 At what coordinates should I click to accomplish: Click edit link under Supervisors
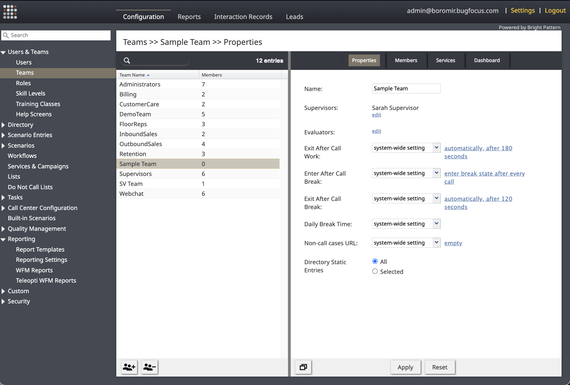point(377,115)
